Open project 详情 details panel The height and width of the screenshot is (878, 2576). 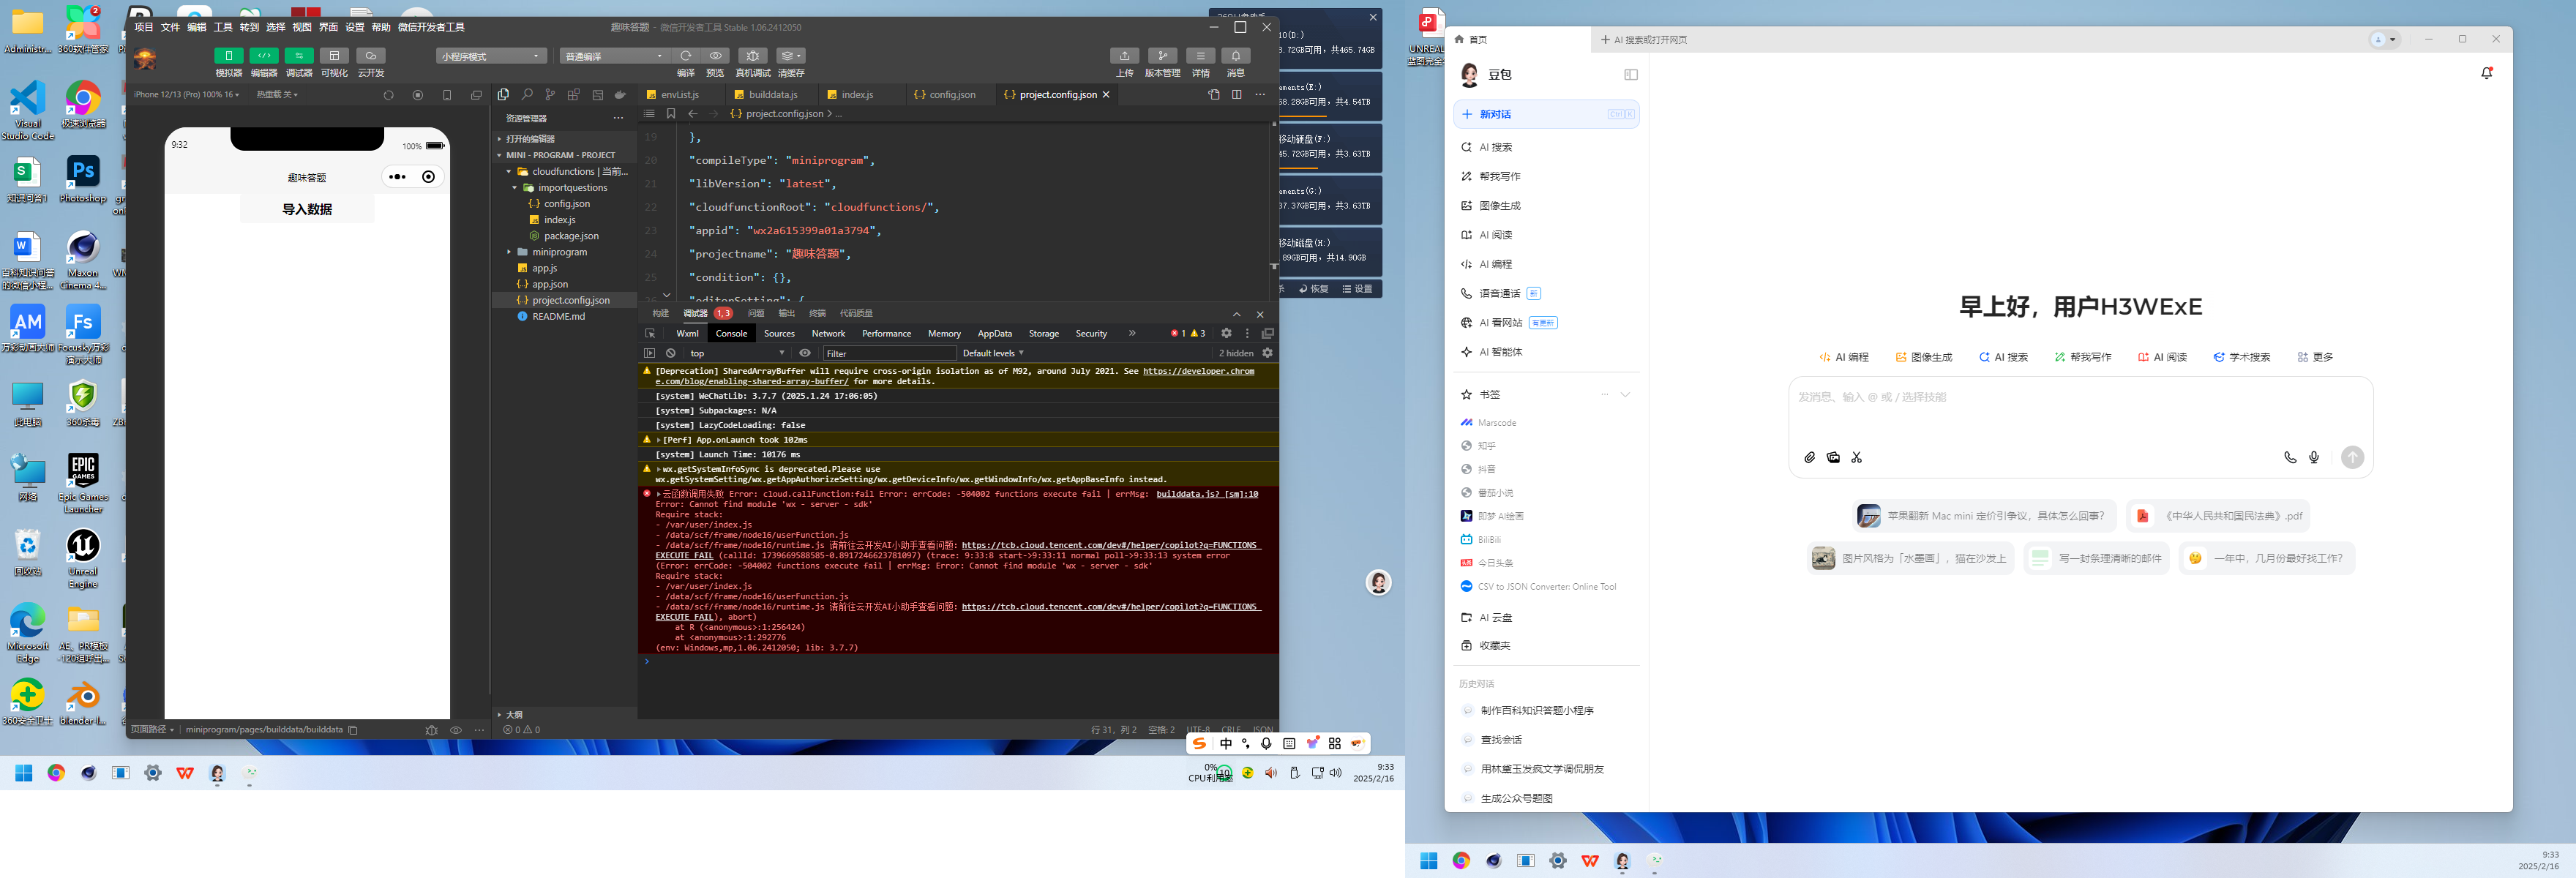[x=1200, y=56]
